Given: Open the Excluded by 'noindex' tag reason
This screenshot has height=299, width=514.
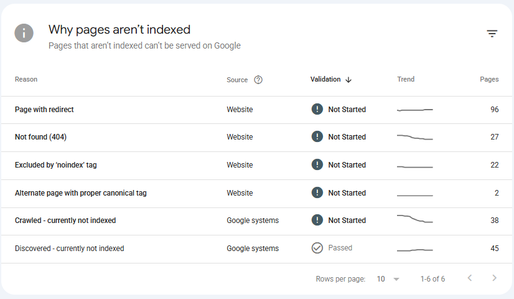Looking at the screenshot, I should pos(56,165).
